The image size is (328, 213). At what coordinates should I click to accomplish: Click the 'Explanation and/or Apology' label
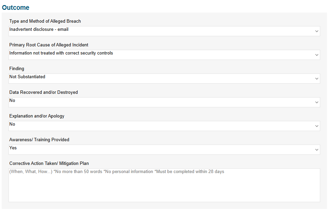tap(37, 116)
